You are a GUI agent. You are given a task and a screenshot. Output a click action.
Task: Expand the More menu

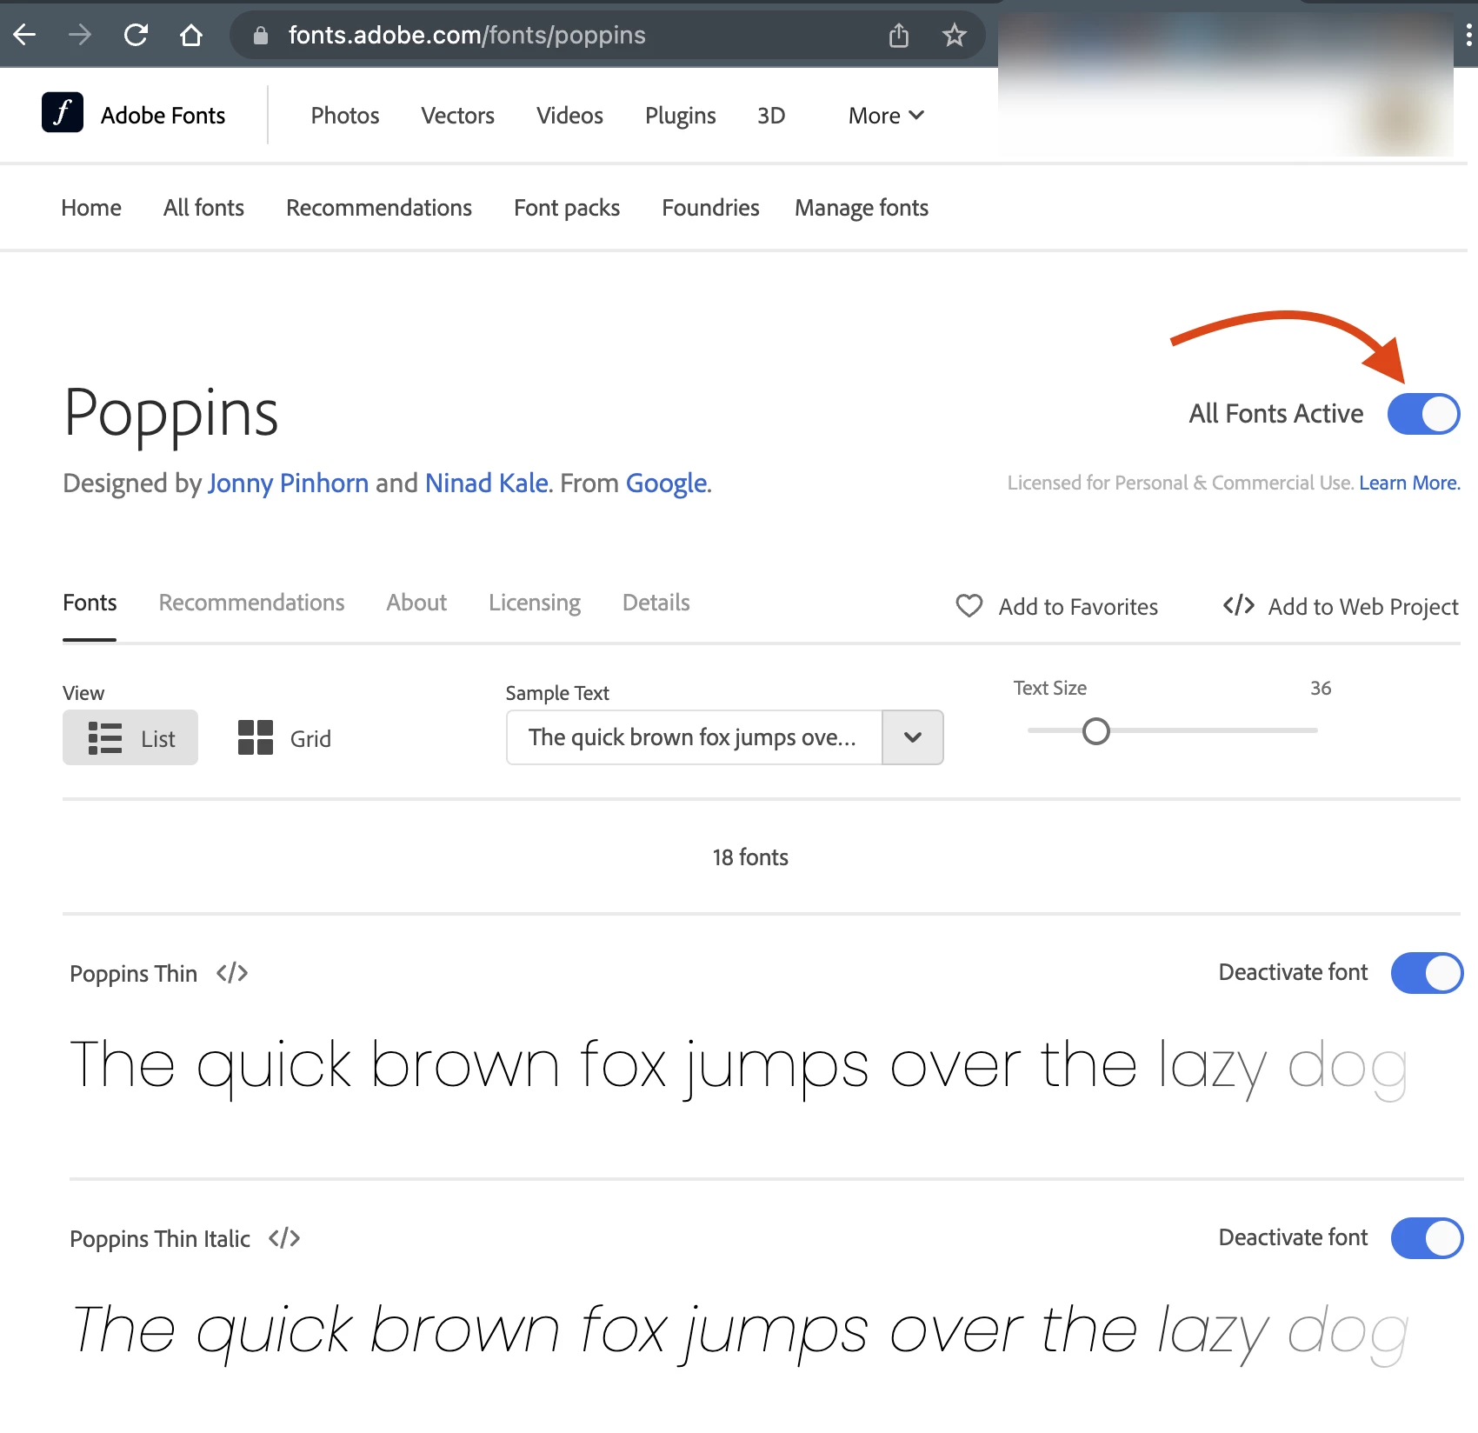coord(886,116)
